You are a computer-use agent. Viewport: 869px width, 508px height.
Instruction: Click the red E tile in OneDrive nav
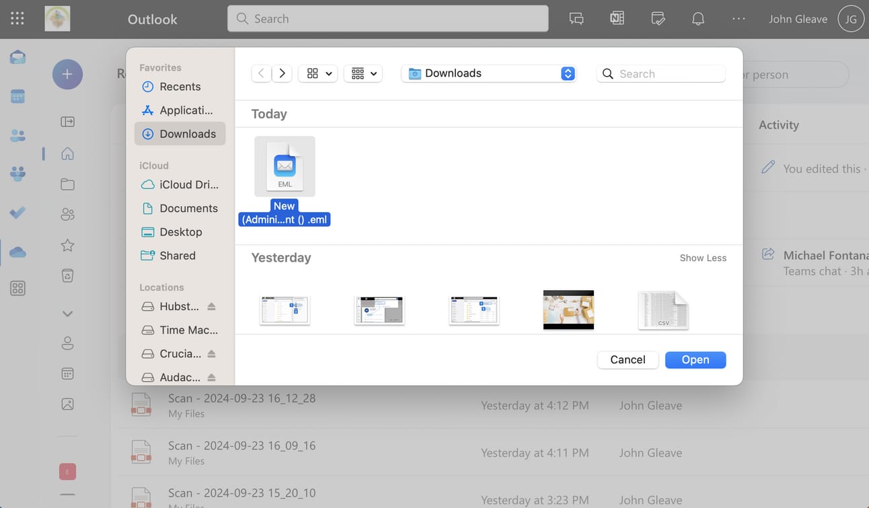point(67,472)
